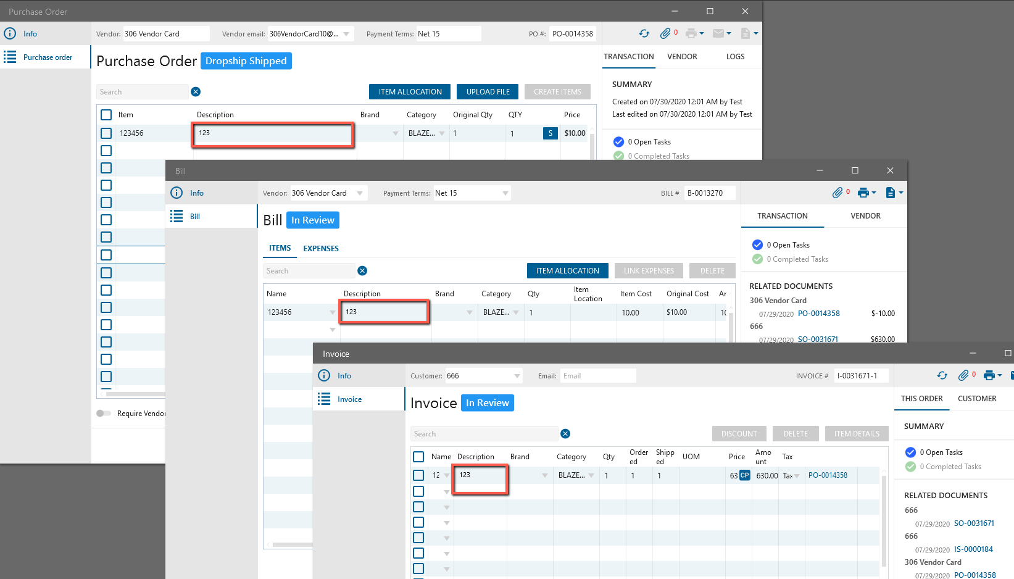The height and width of the screenshot is (579, 1014).
Task: Open the Category dropdown in the Bill item row
Action: [516, 312]
